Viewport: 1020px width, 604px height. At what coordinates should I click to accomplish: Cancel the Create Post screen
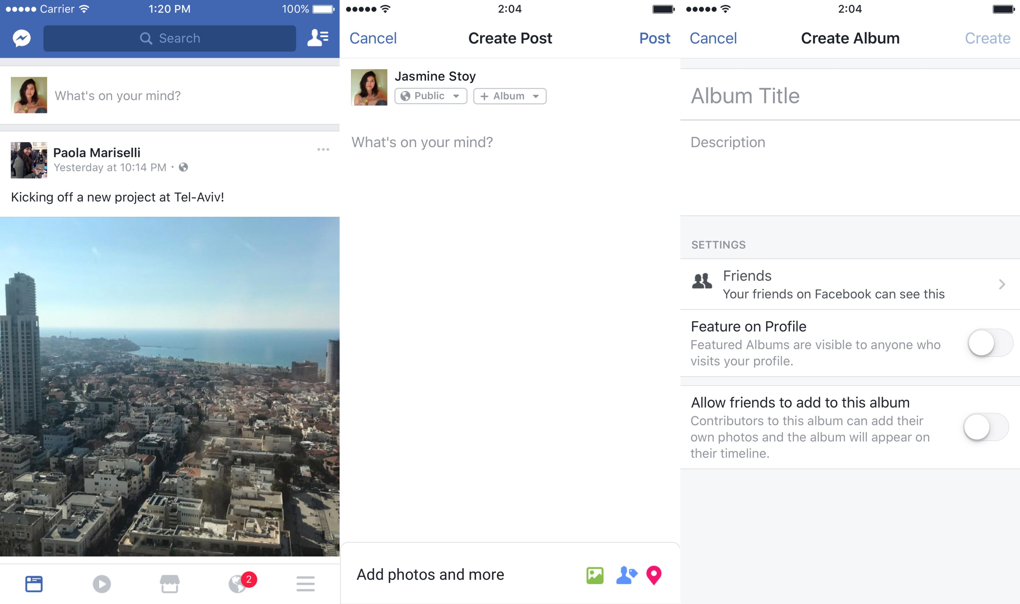click(x=373, y=38)
